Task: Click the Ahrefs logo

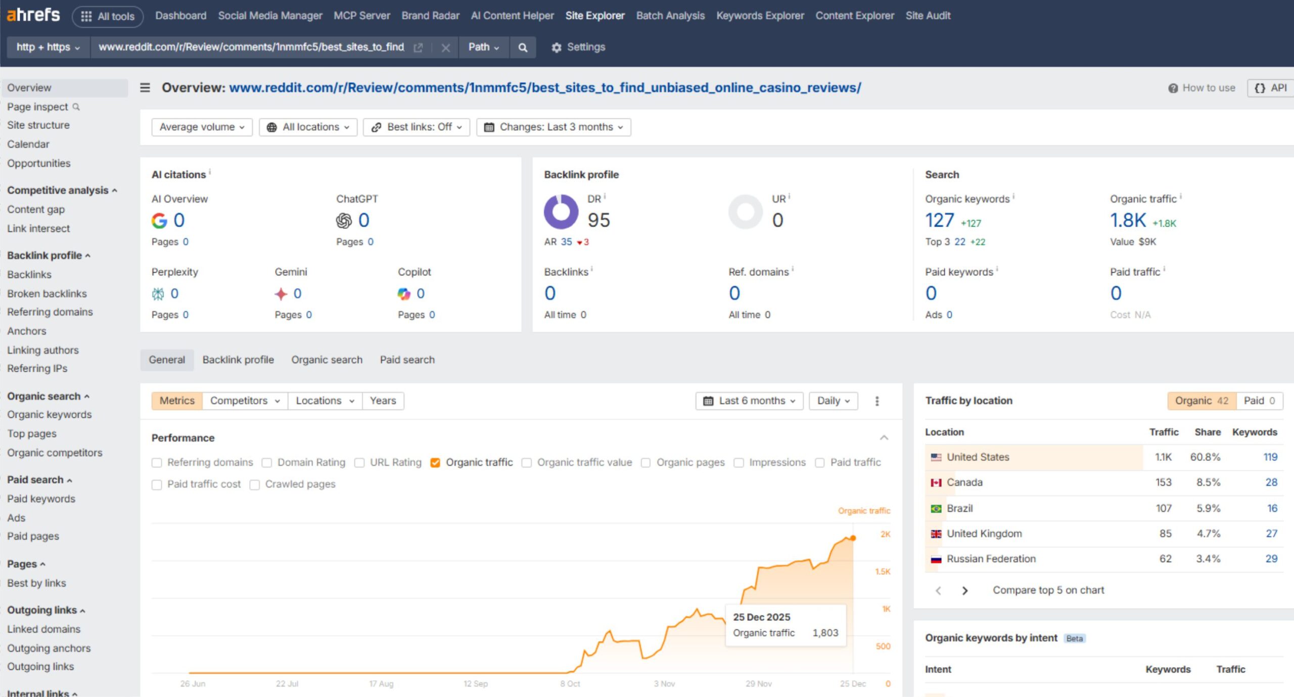Action: 33,15
